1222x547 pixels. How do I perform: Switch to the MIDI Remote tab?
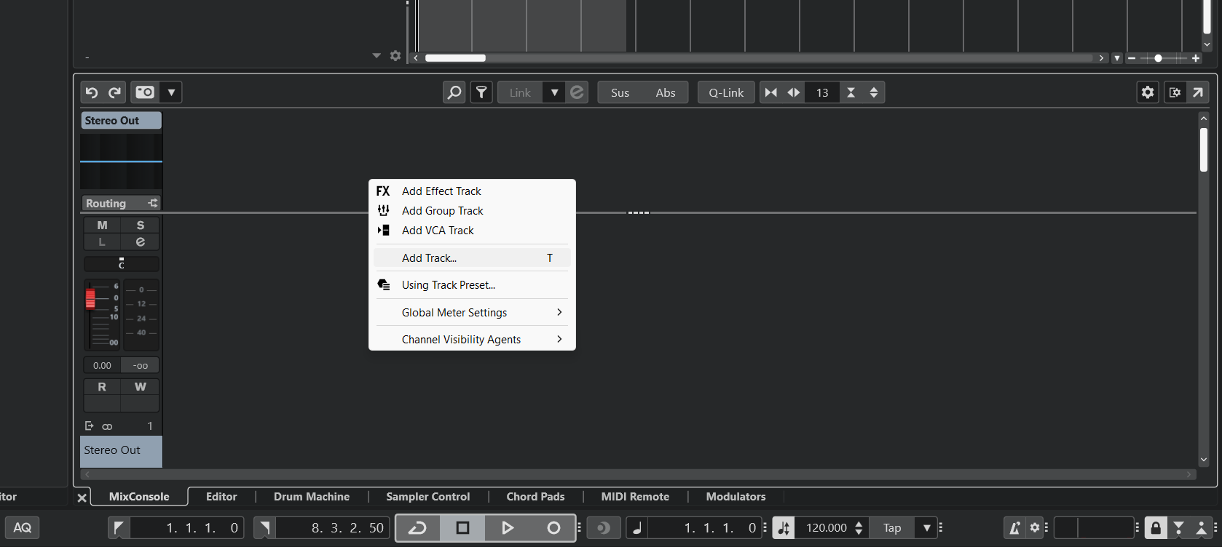tap(635, 497)
